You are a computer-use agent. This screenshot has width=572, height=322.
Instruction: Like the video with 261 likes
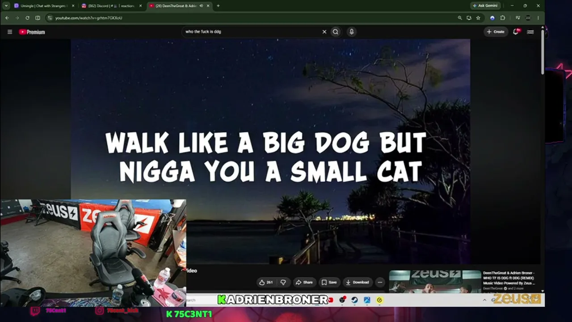pyautogui.click(x=266, y=282)
